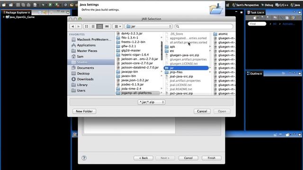Open help in the Java Settings wizard
The height and width of the screenshot is (170, 303).
[84, 158]
